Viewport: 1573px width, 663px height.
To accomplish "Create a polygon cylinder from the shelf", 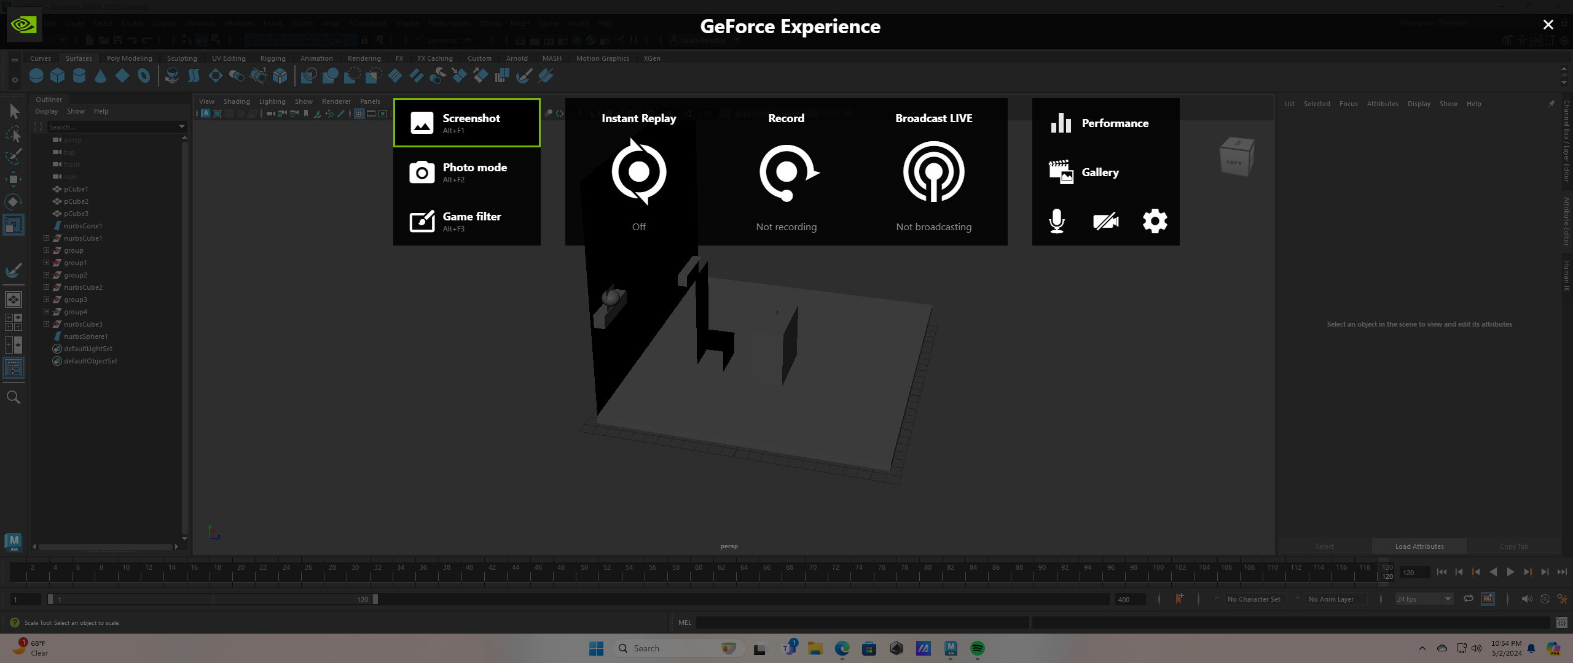I will tap(79, 76).
